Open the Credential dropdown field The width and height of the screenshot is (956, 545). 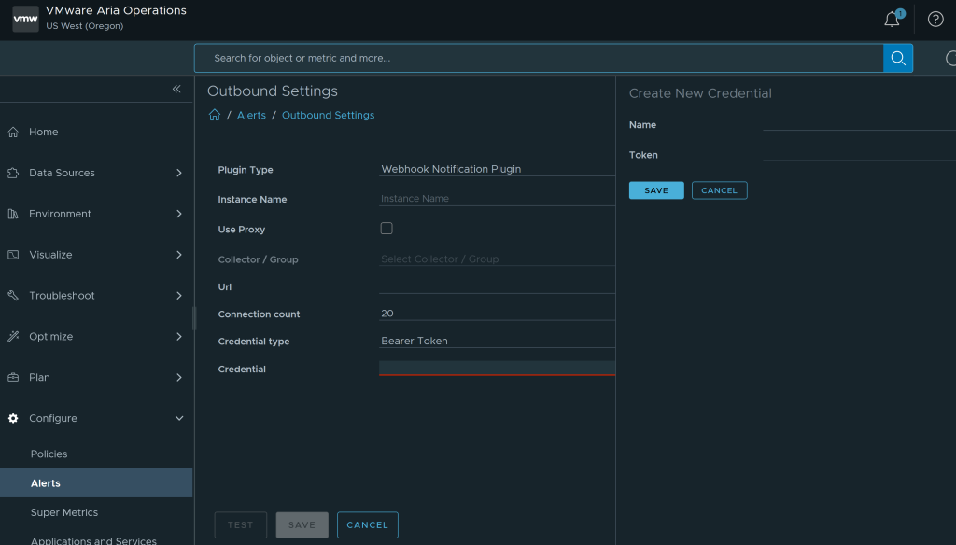tap(497, 369)
